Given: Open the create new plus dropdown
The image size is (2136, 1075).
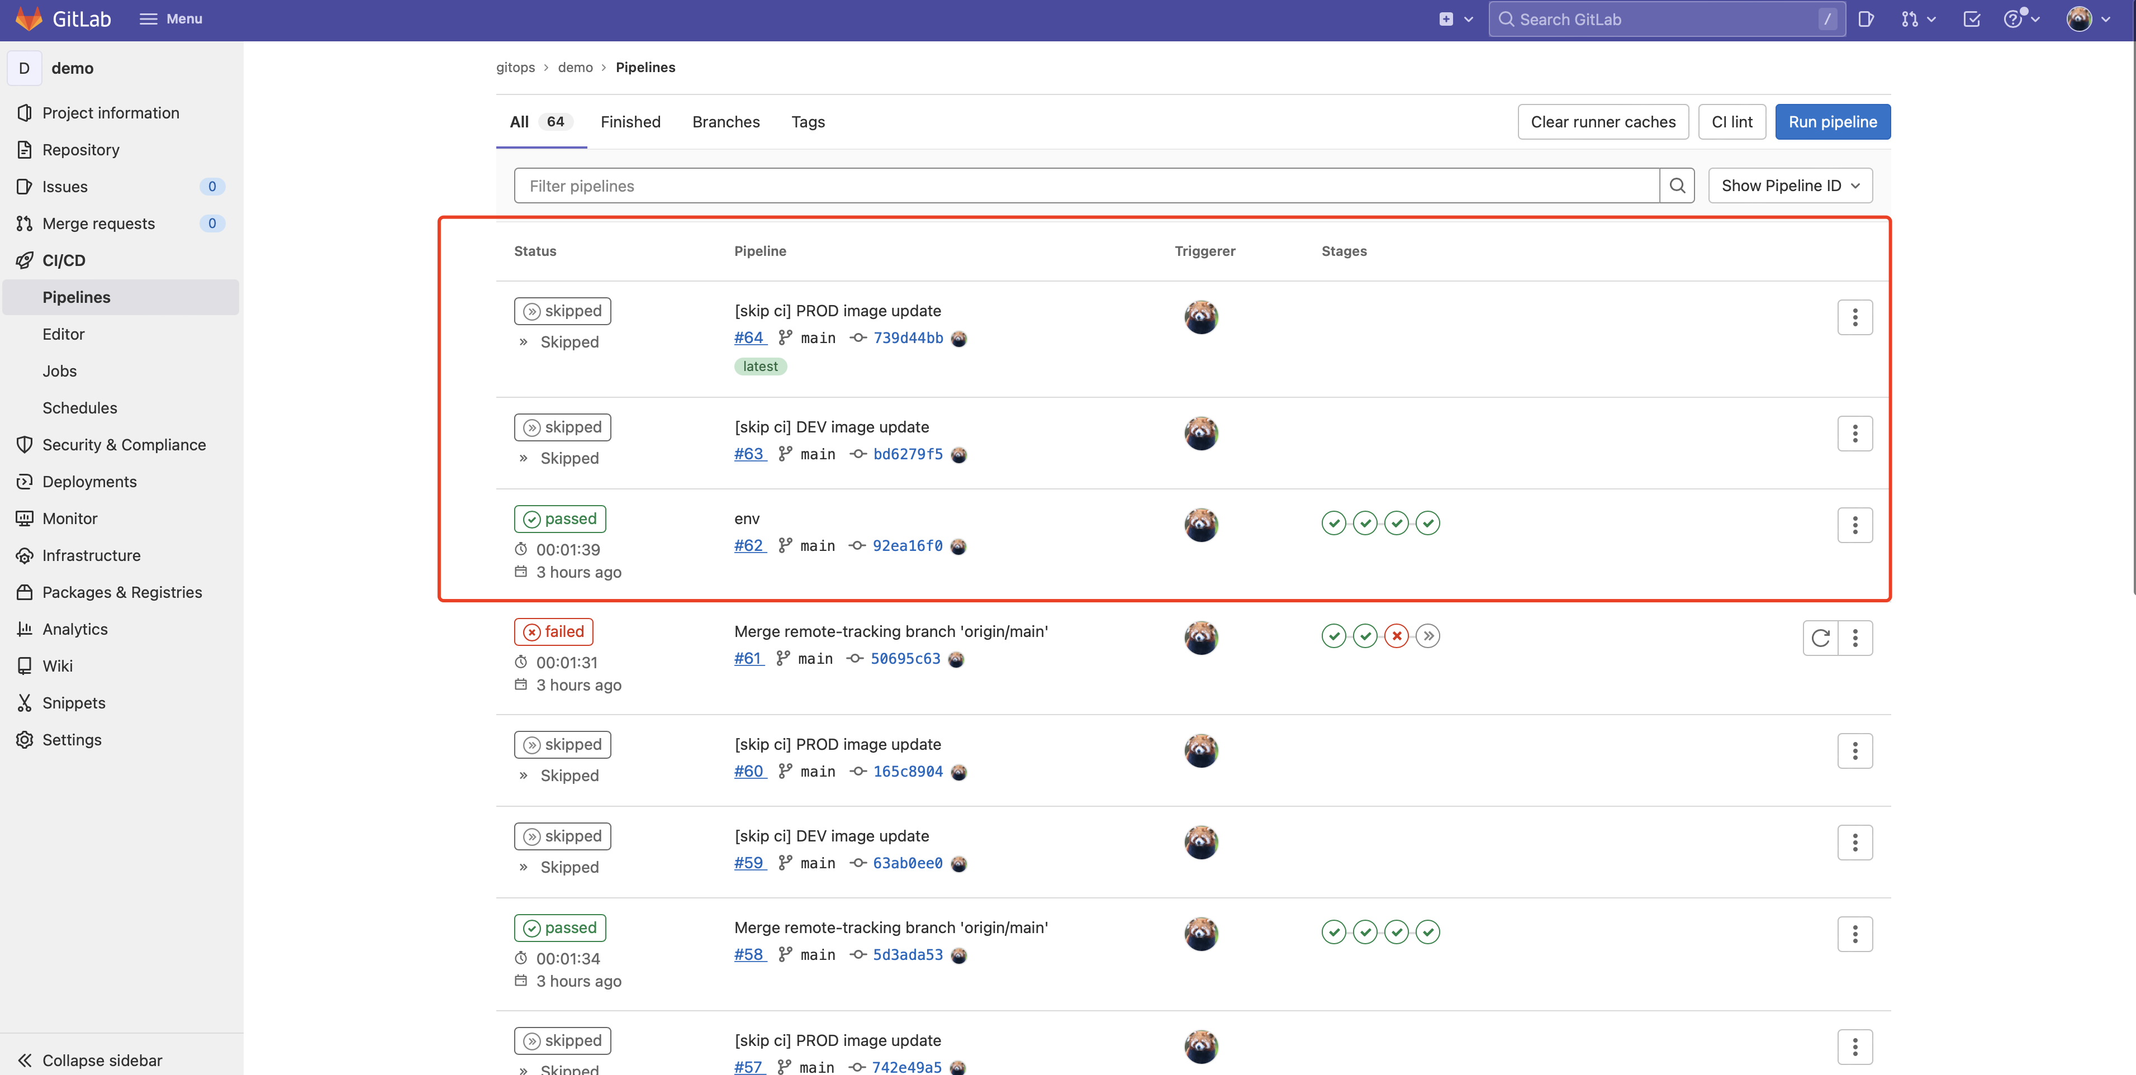Looking at the screenshot, I should [1455, 19].
